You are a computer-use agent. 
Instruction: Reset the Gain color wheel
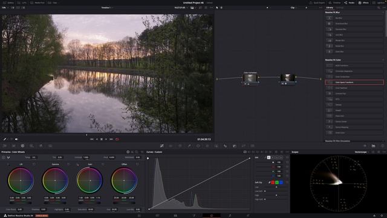[x=103, y=164]
